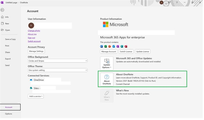Click the help question mark icon
Viewport: 204px width, 120px height.
tap(177, 3)
